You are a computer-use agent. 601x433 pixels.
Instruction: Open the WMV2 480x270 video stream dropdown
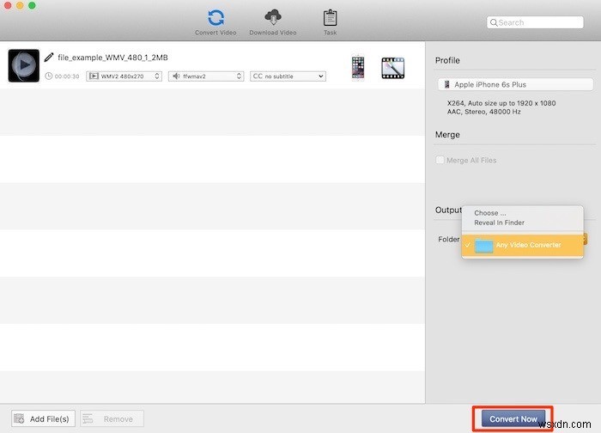tap(124, 76)
